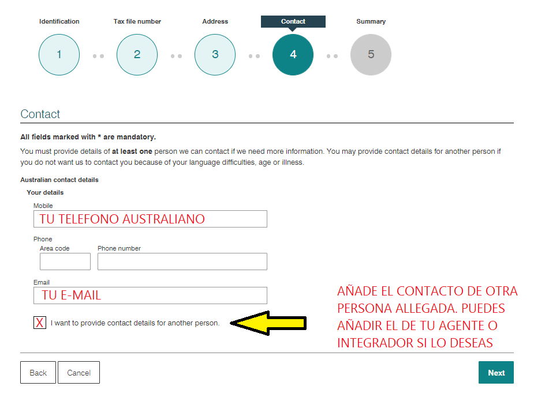This screenshot has width=545, height=394.
Task: Focus the Mobile number input field
Action: click(x=150, y=219)
